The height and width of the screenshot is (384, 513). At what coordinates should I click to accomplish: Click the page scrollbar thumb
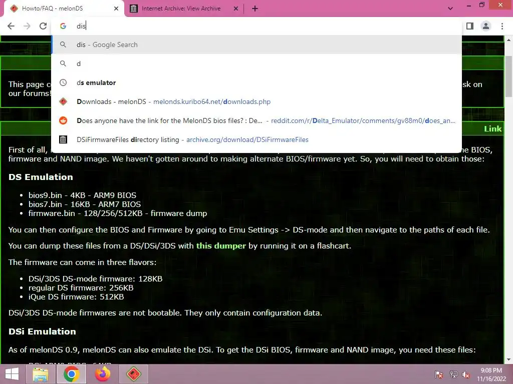pyautogui.click(x=508, y=76)
